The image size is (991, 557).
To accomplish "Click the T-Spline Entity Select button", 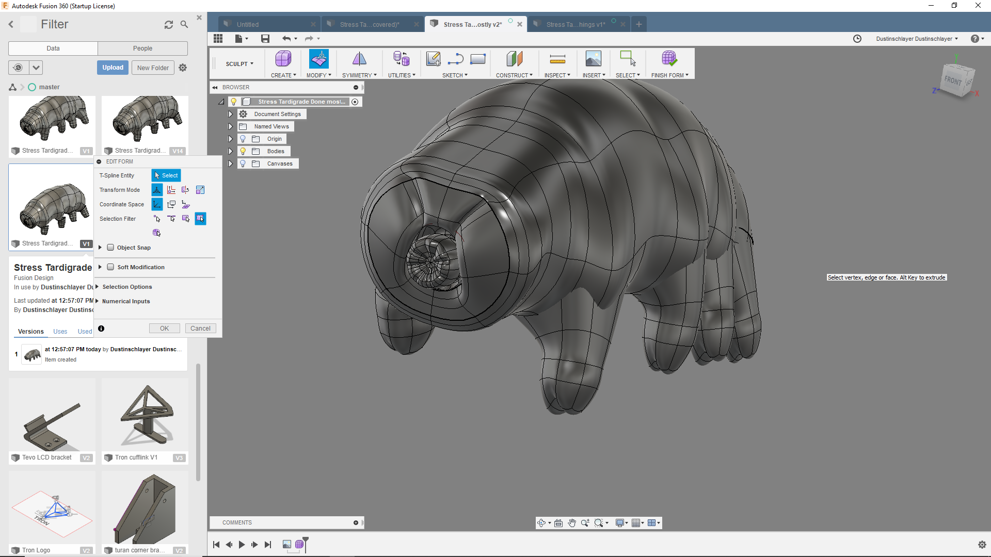I will (x=166, y=175).
